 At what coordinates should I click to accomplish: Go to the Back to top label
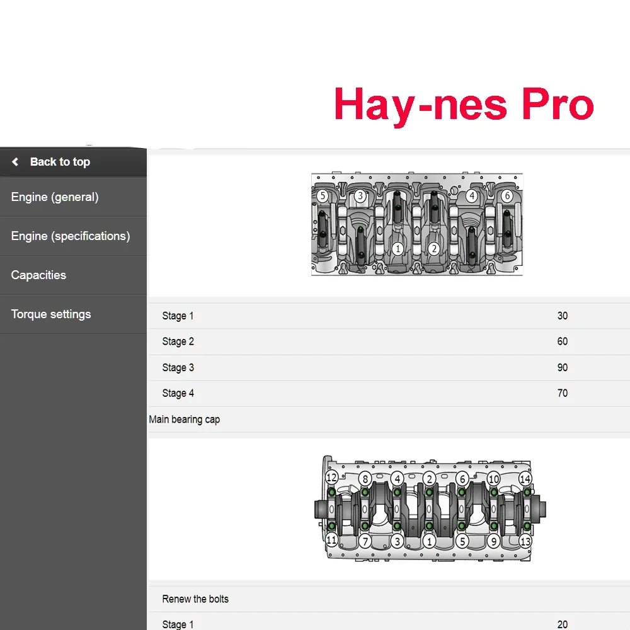60,162
